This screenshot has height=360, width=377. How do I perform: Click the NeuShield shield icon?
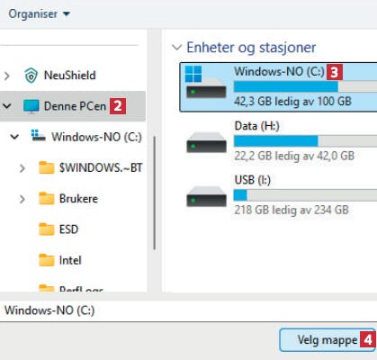pyautogui.click(x=31, y=76)
